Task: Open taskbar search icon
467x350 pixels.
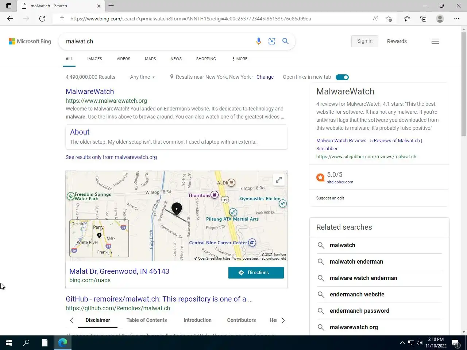Action: click(26, 343)
